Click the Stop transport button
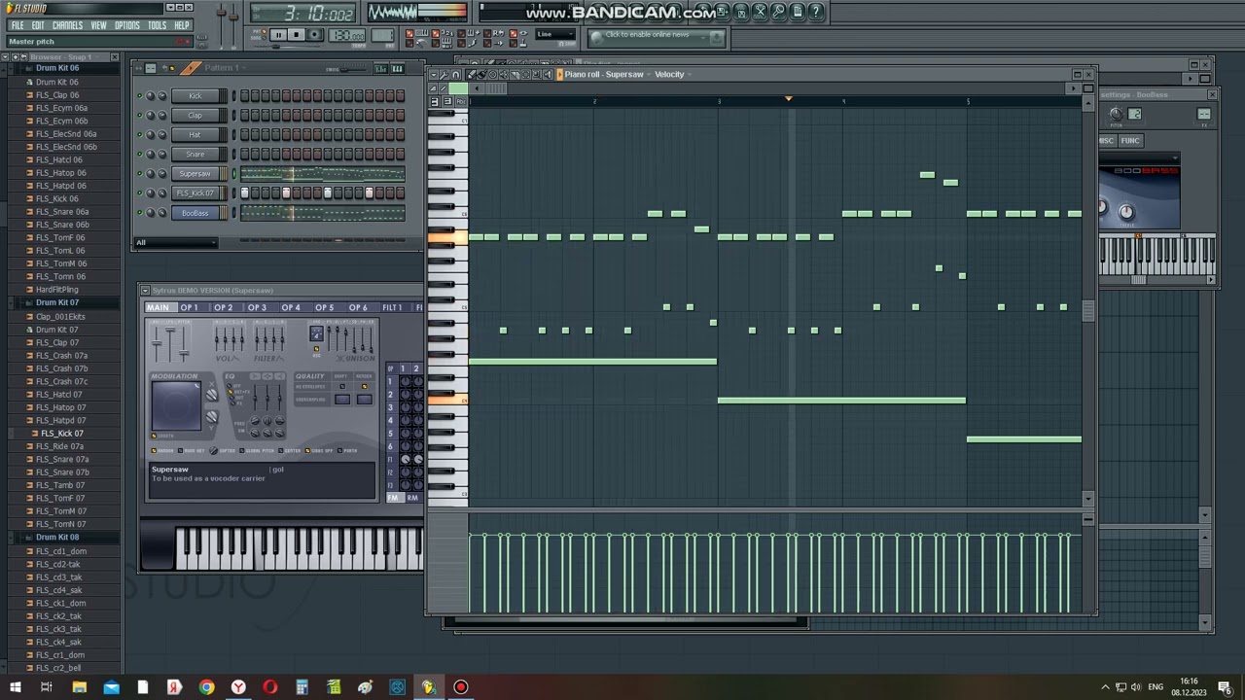Viewport: 1245px width, 700px height. click(x=297, y=35)
